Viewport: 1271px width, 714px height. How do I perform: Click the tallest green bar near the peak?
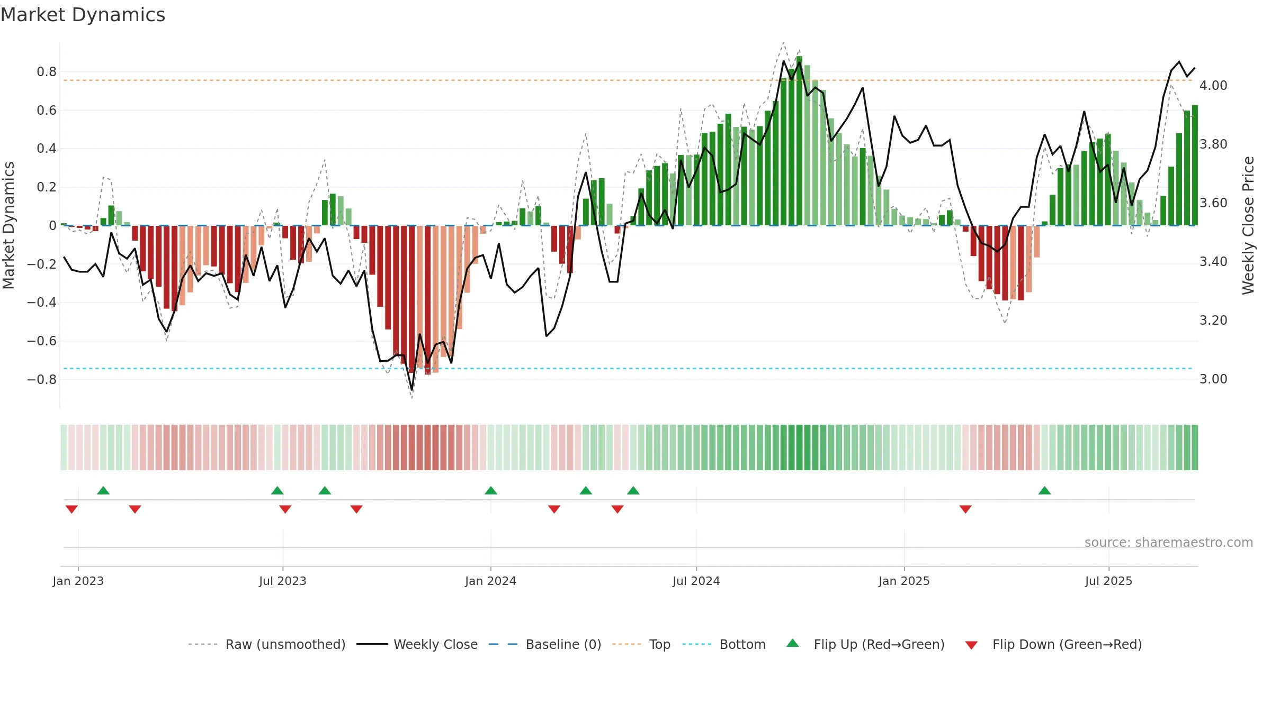point(799,141)
